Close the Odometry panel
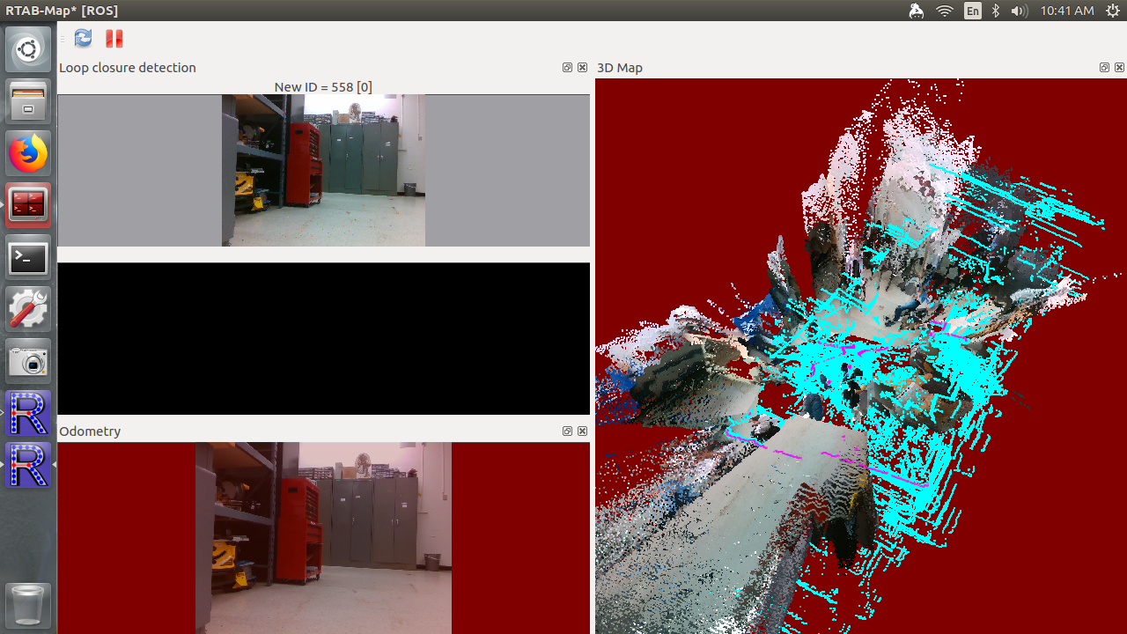 tap(582, 431)
